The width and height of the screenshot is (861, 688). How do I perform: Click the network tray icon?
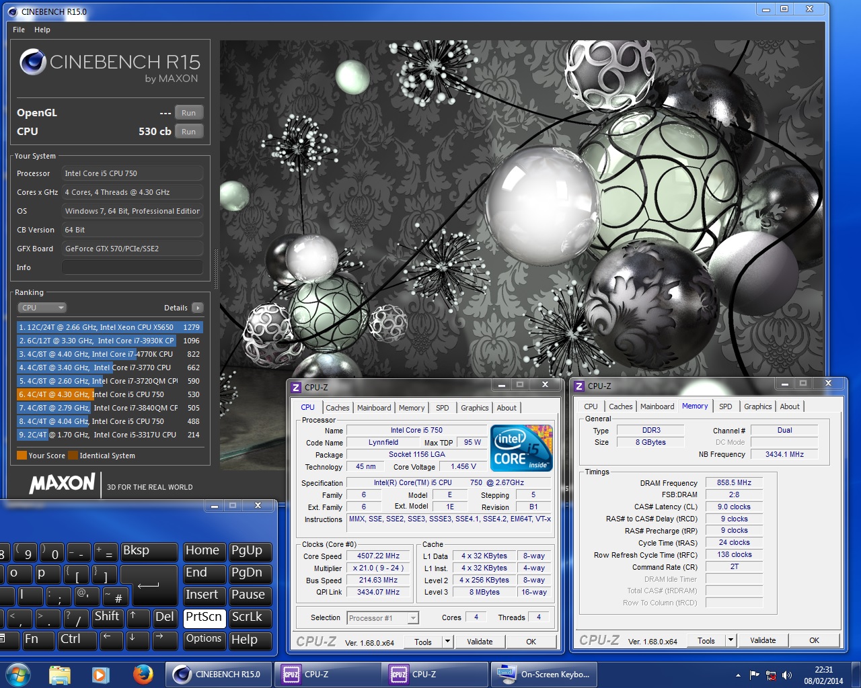click(771, 675)
